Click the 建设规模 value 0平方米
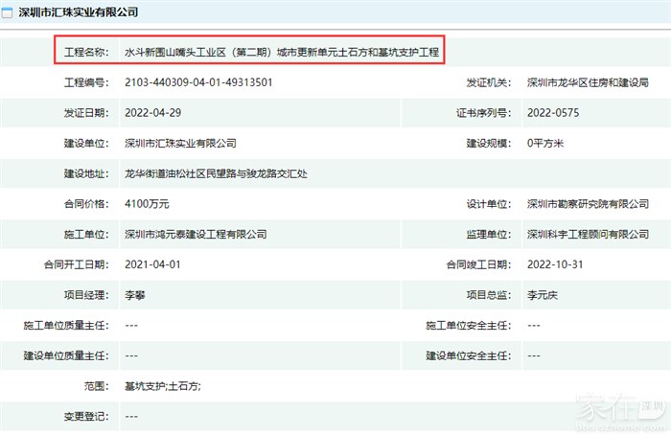The width and height of the screenshot is (671, 435). (546, 144)
